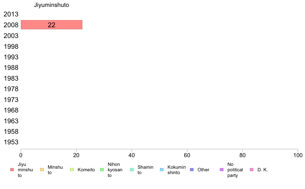The image size is (305, 189).
Task: Select the 2003 year label
Action: click(11, 36)
